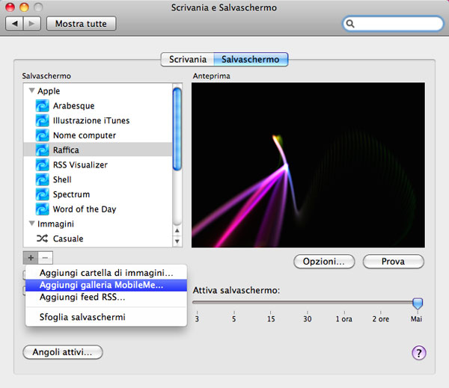Click the screensaver list scroll down arrow
Screen dimensions: 449x388
[x=177, y=241]
